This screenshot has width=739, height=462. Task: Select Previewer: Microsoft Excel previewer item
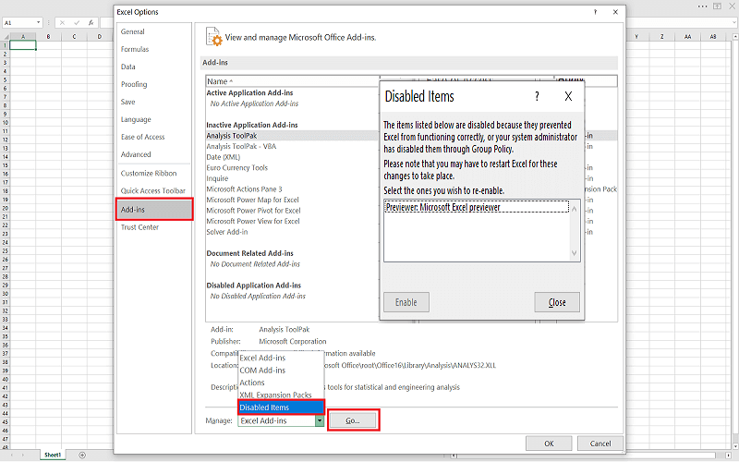[x=477, y=207]
